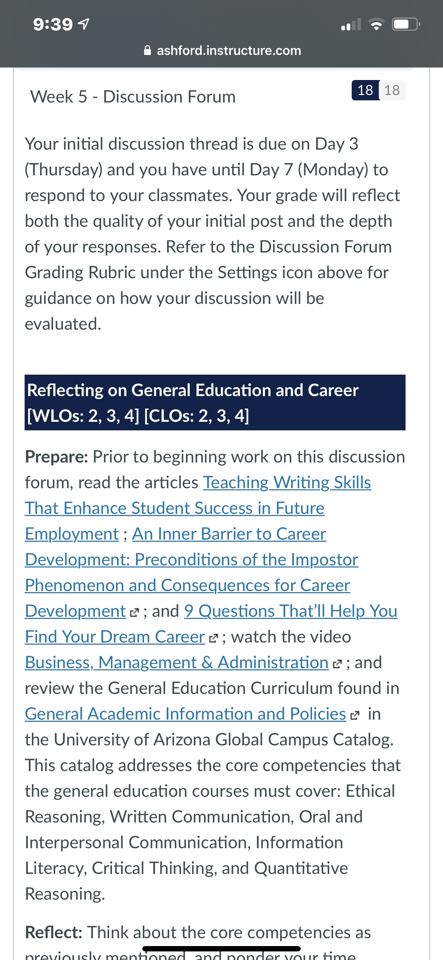The width and height of the screenshot is (443, 960).
Task: Tap the Week 5 - Discussion Forum title
Action: (x=133, y=96)
